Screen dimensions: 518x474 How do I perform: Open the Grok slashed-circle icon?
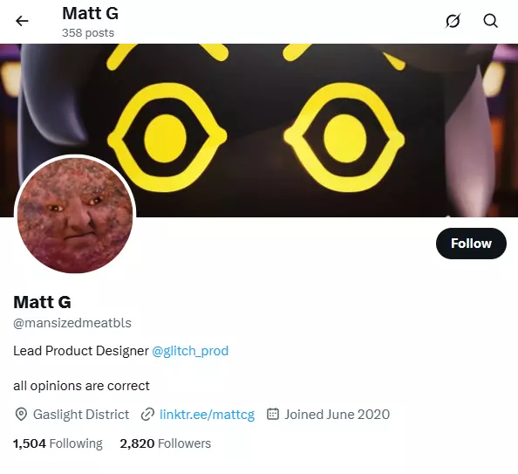tap(453, 21)
